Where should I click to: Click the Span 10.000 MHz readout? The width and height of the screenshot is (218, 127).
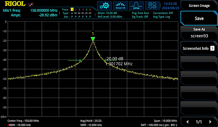pos(165,121)
